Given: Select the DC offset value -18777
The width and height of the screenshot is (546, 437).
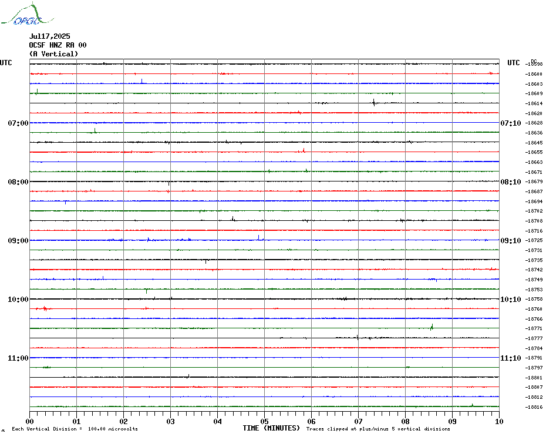Looking at the screenshot, I should pyautogui.click(x=534, y=338).
